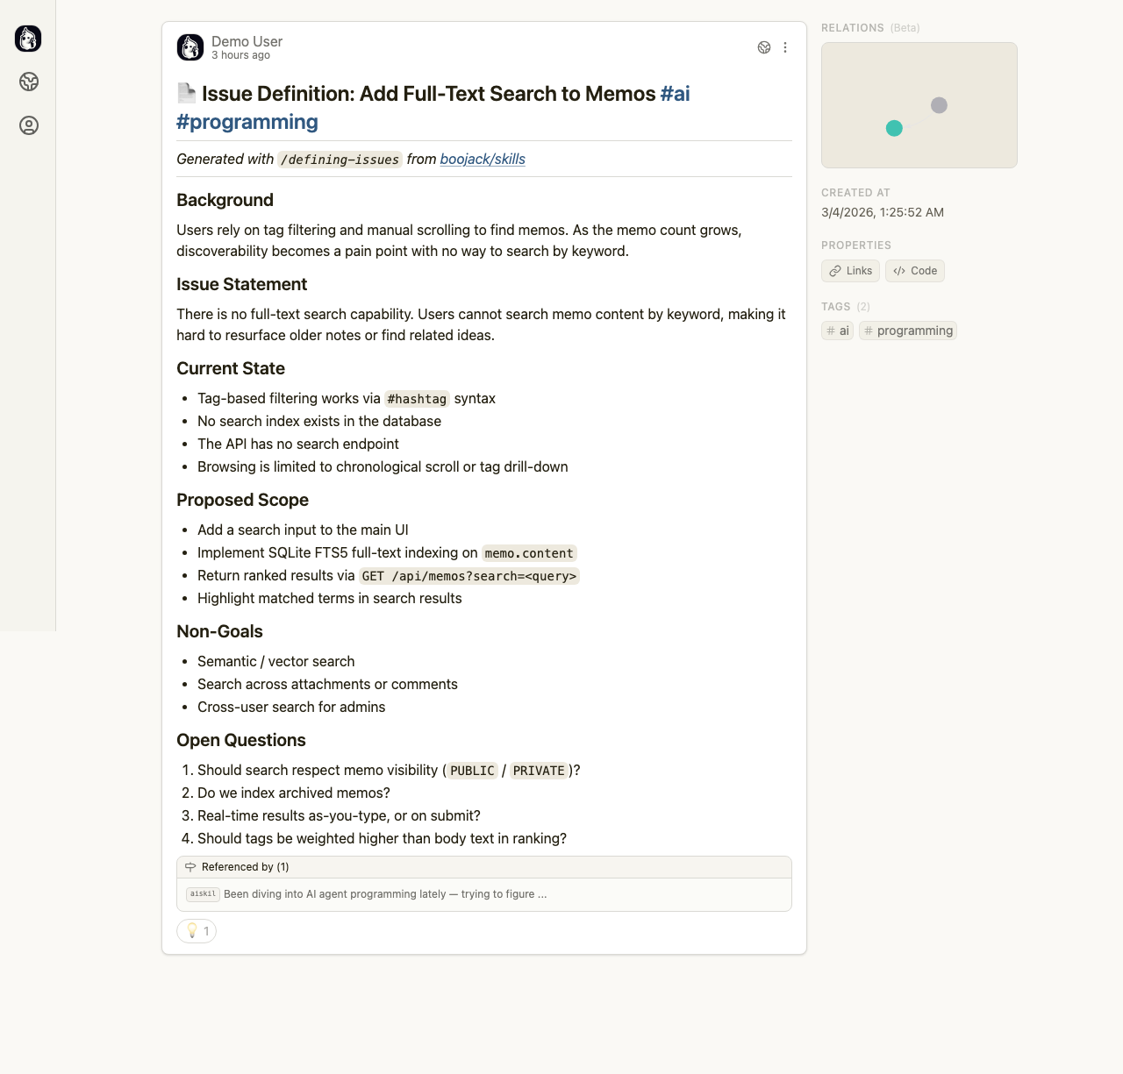Click Demo User's avatar on the memo
1123x1074 pixels.
click(190, 47)
